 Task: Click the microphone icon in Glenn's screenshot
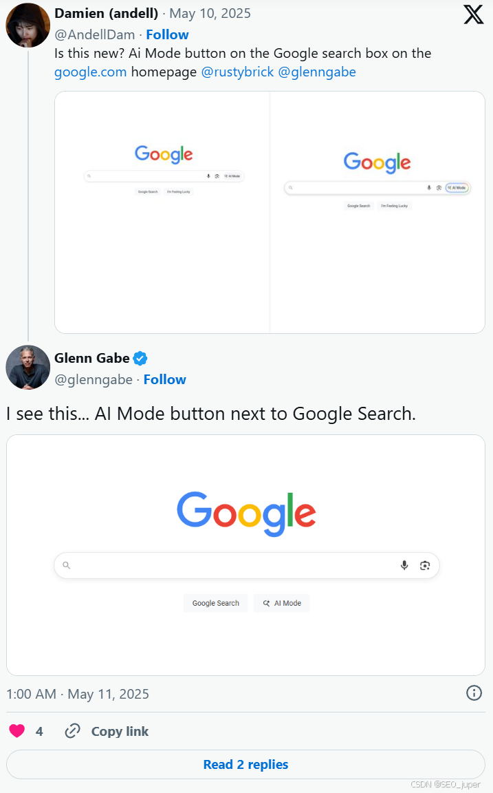(404, 564)
